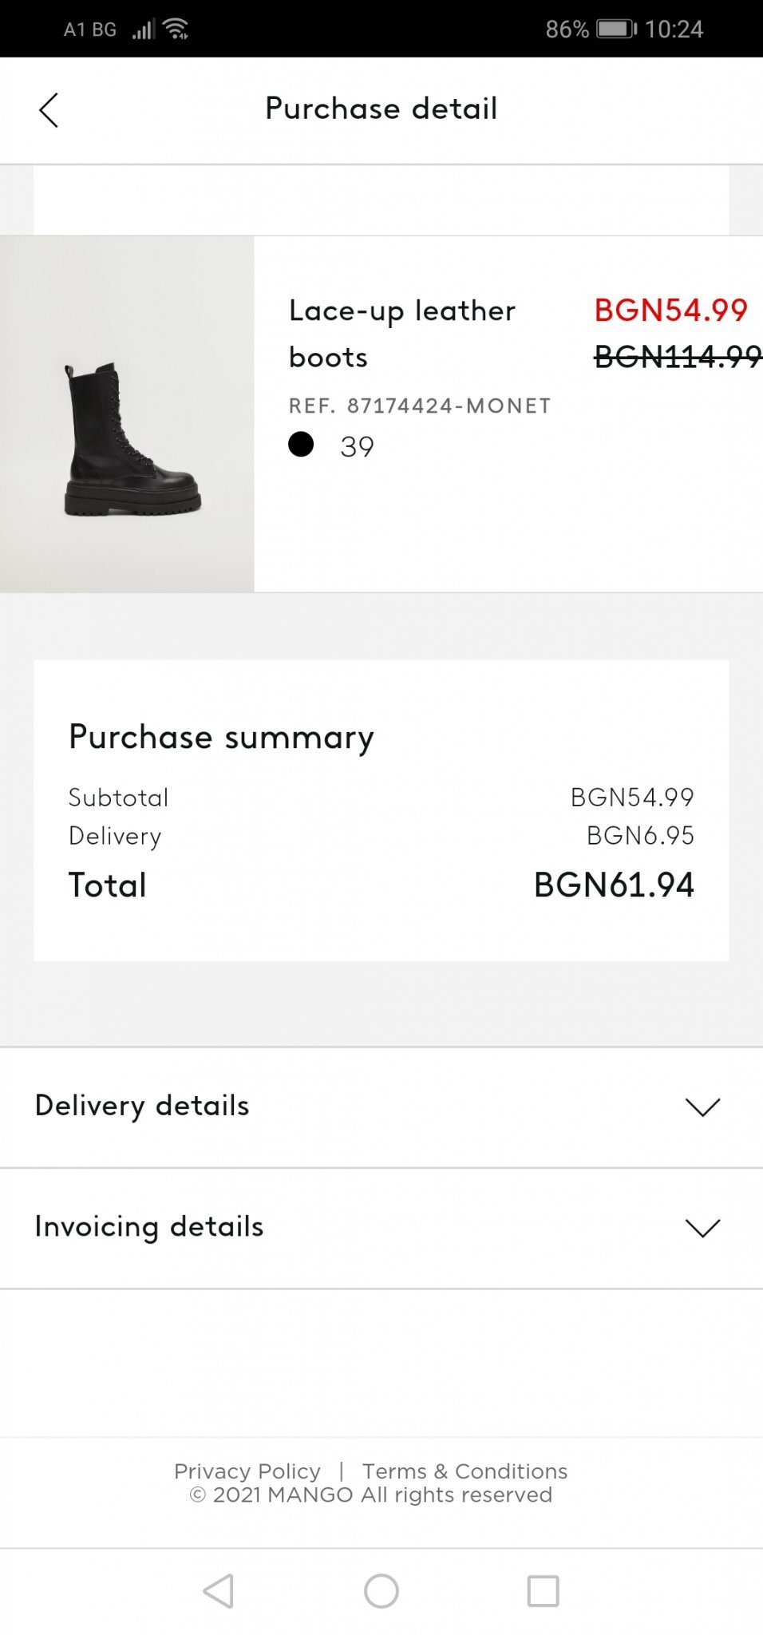Tap the black color swatch dot

point(301,445)
